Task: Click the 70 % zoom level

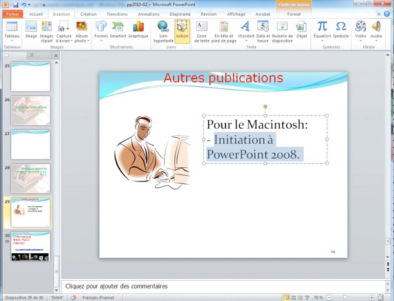Action: coord(318,298)
